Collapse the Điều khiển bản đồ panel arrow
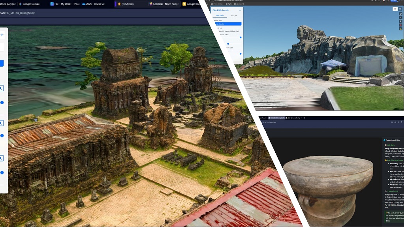The width and height of the screenshot is (404, 227). pos(240,10)
